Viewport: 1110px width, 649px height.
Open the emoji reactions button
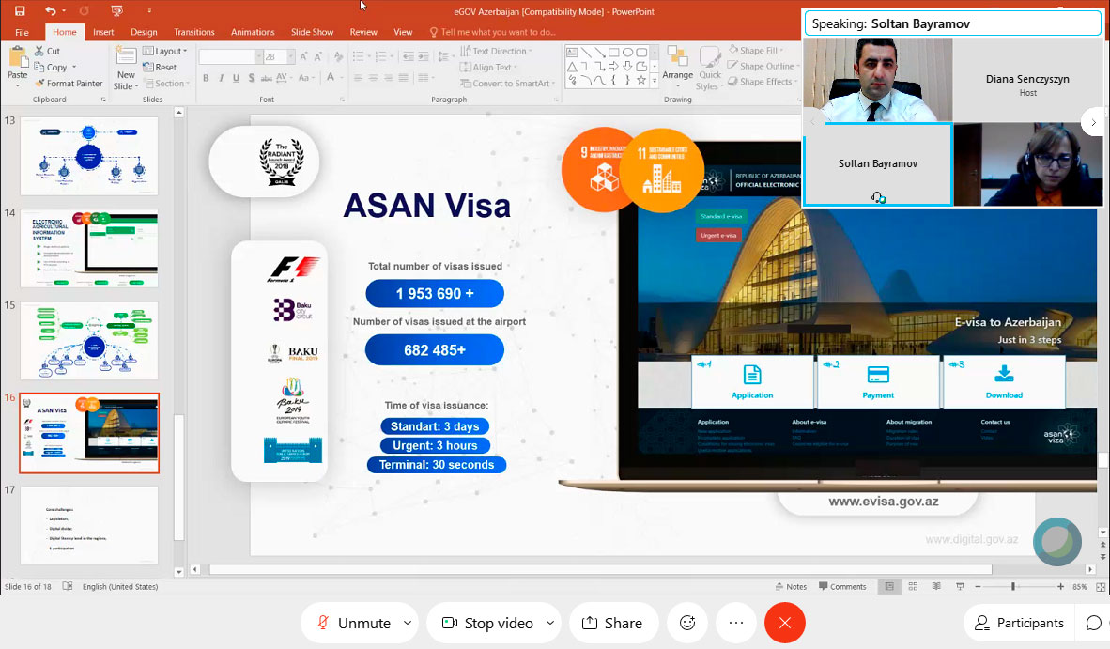click(x=687, y=623)
